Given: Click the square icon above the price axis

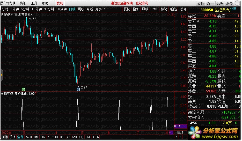Looking at the screenshot, I should click(172, 15).
